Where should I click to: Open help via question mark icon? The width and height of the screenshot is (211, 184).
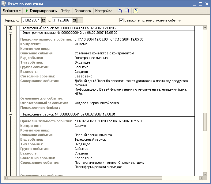click(x=135, y=11)
